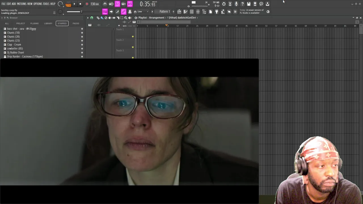
Task: Click the FL Studio update news link
Action: [252, 11]
